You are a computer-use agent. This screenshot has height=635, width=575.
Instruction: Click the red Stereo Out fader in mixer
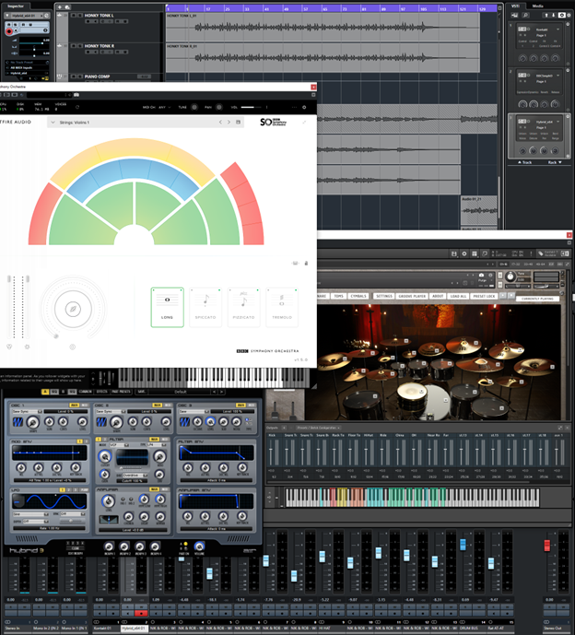pos(547,546)
